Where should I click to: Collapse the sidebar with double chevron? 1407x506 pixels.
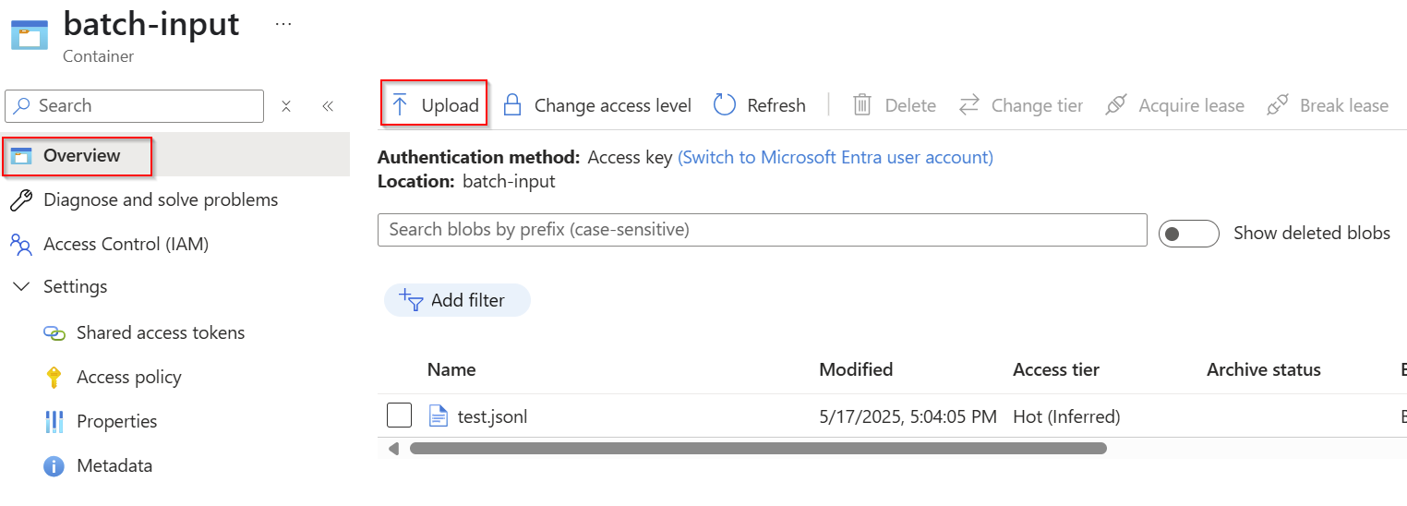click(x=328, y=106)
